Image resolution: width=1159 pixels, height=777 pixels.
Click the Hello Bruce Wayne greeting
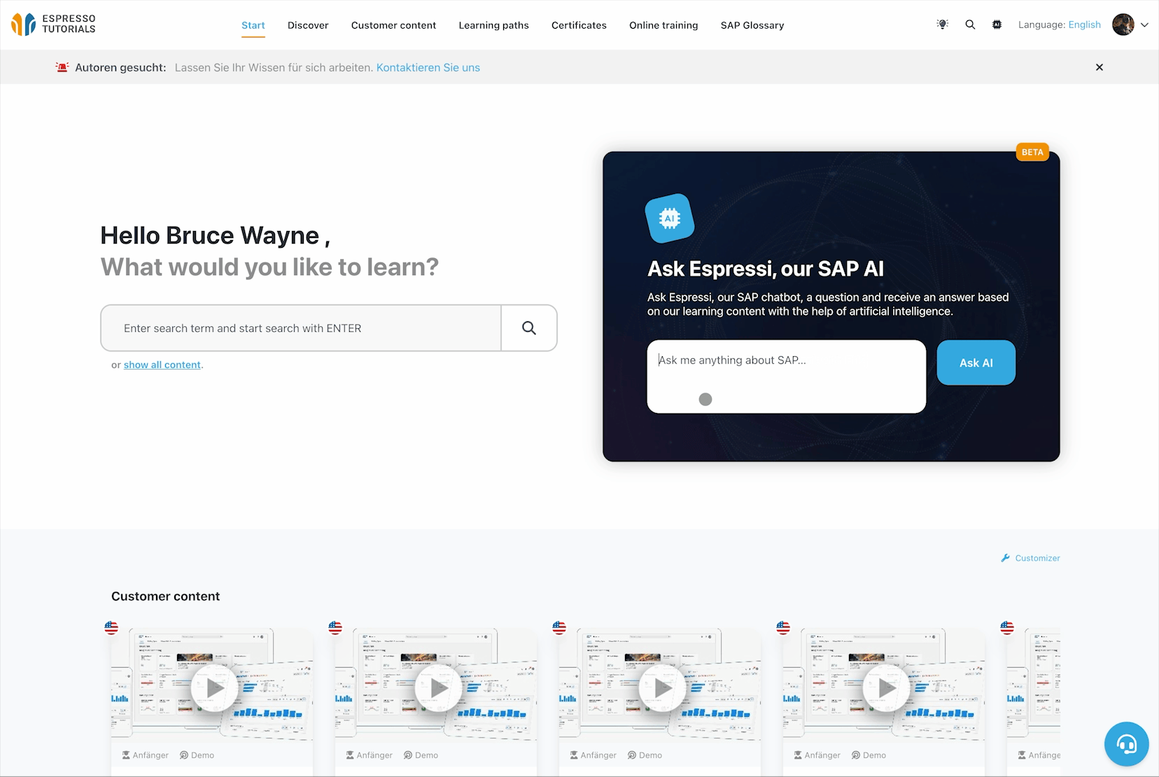click(x=215, y=236)
